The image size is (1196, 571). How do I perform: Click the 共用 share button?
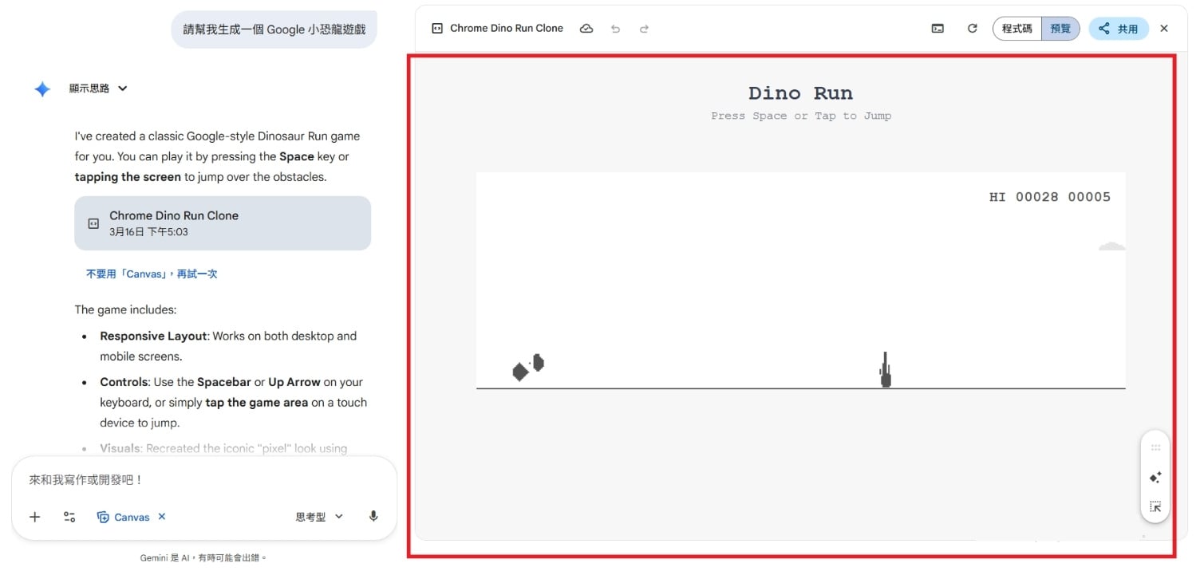click(x=1119, y=29)
